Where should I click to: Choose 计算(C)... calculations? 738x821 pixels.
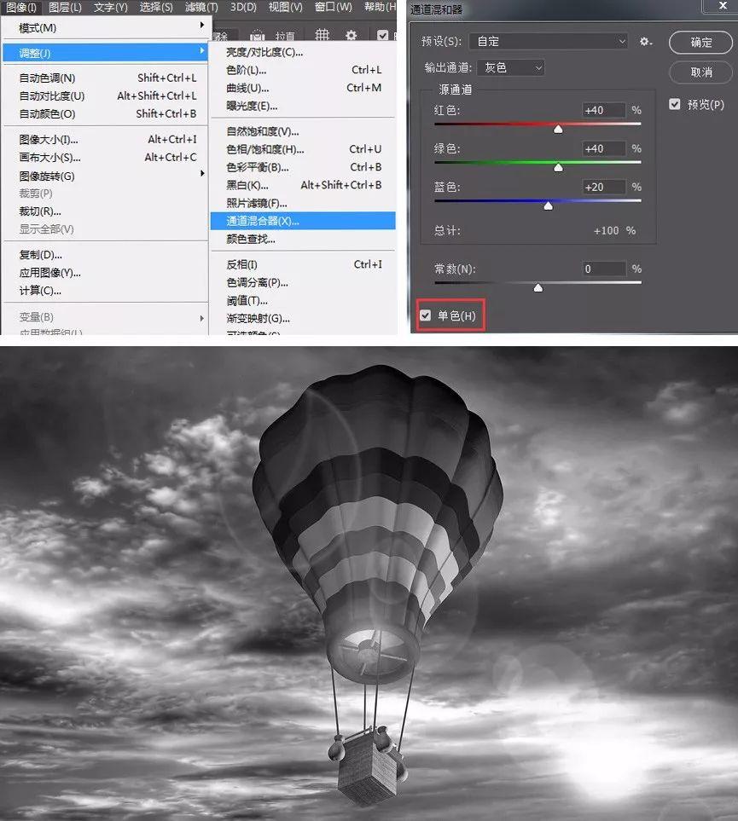pos(106,291)
